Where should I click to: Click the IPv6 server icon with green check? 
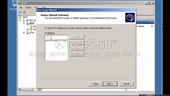[x=28, y=33]
